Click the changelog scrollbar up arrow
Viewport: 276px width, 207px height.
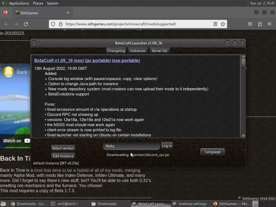243,57
